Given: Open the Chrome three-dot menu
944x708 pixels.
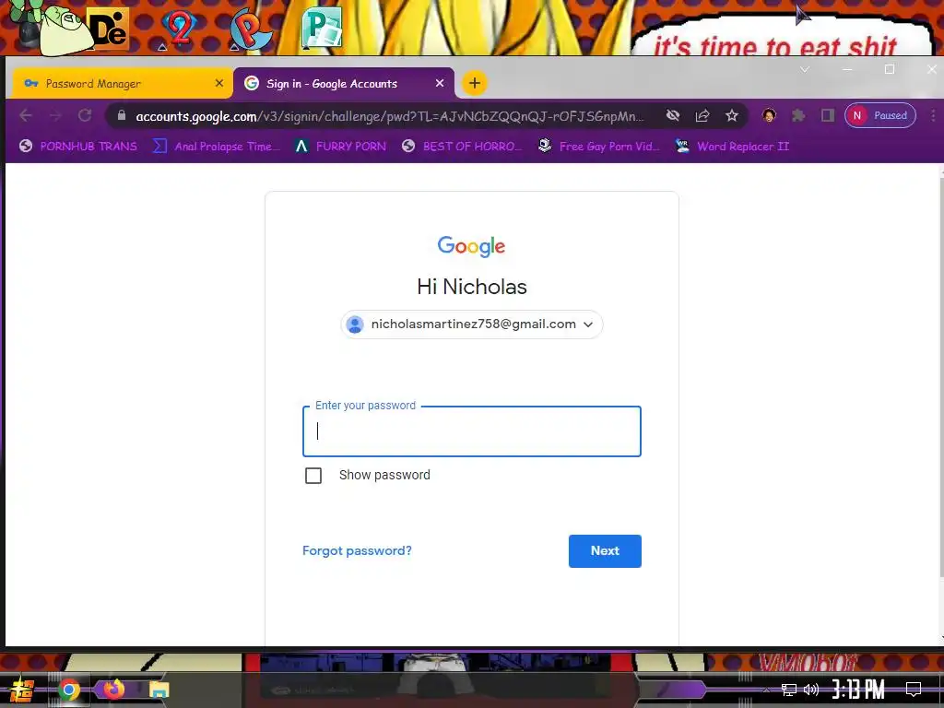Looking at the screenshot, I should (933, 115).
